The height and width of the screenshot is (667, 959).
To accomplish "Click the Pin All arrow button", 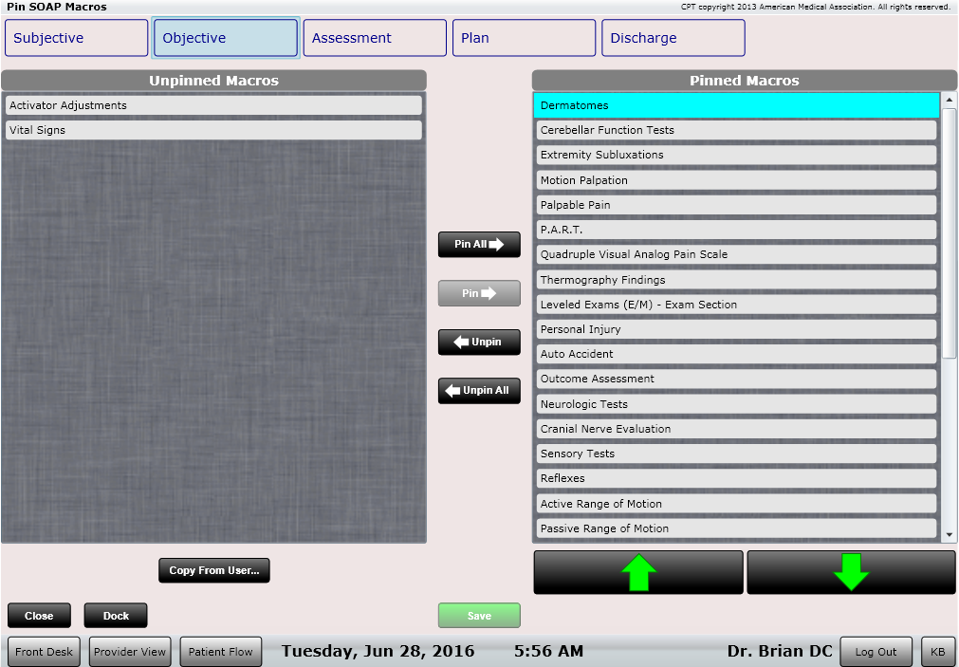I will tap(478, 244).
